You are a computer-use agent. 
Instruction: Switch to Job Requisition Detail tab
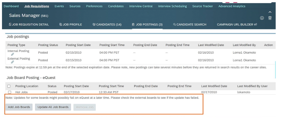[x=29, y=24]
